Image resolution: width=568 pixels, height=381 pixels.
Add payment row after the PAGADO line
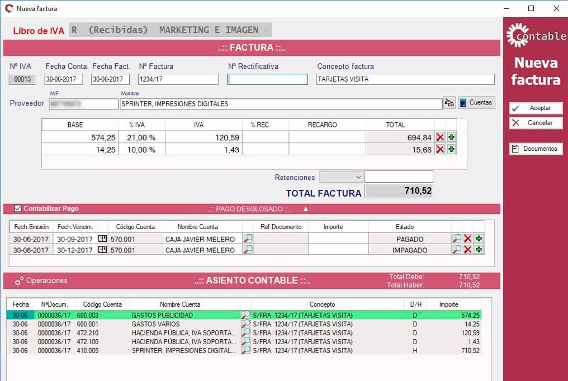479,239
